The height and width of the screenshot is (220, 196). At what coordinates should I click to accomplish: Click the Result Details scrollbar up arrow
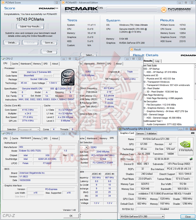[x=195, y=66]
